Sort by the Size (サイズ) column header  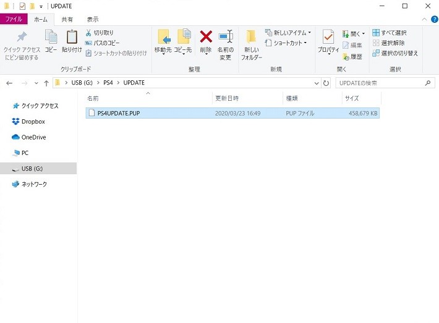[352, 98]
